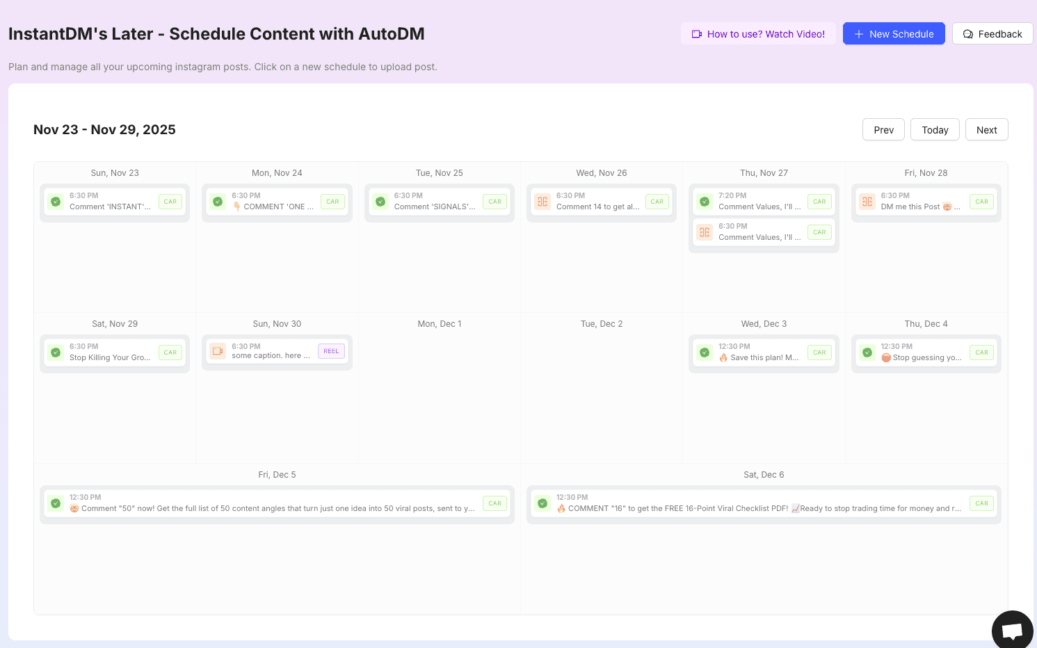The height and width of the screenshot is (648, 1037).
Task: Click the Next button
Action: 986,129
